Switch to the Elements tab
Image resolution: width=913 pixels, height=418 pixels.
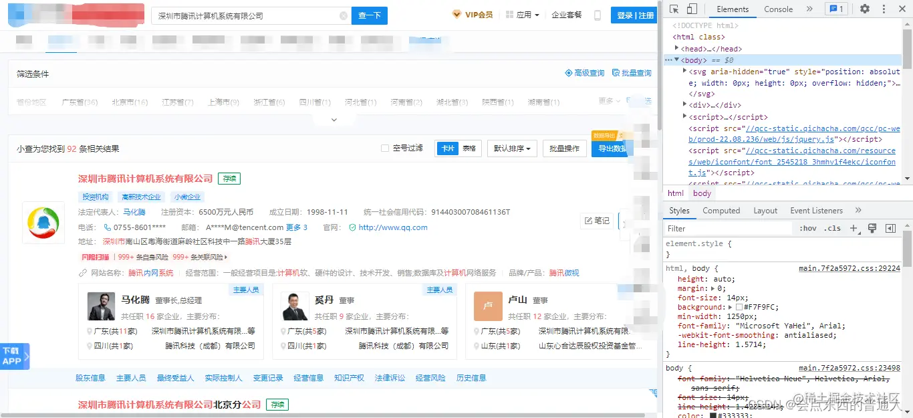coord(733,9)
